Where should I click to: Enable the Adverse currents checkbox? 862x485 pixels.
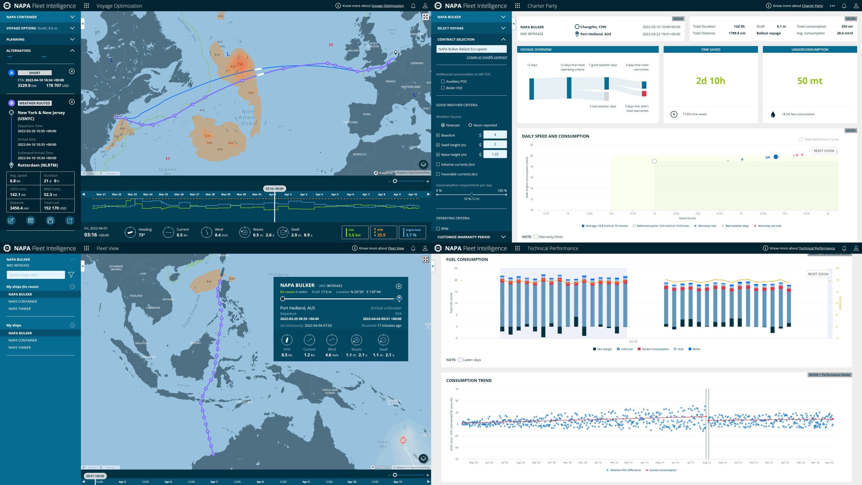point(438,164)
